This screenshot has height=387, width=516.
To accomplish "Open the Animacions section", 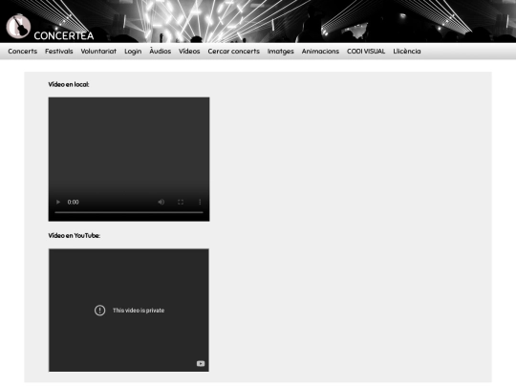I will click(x=320, y=51).
